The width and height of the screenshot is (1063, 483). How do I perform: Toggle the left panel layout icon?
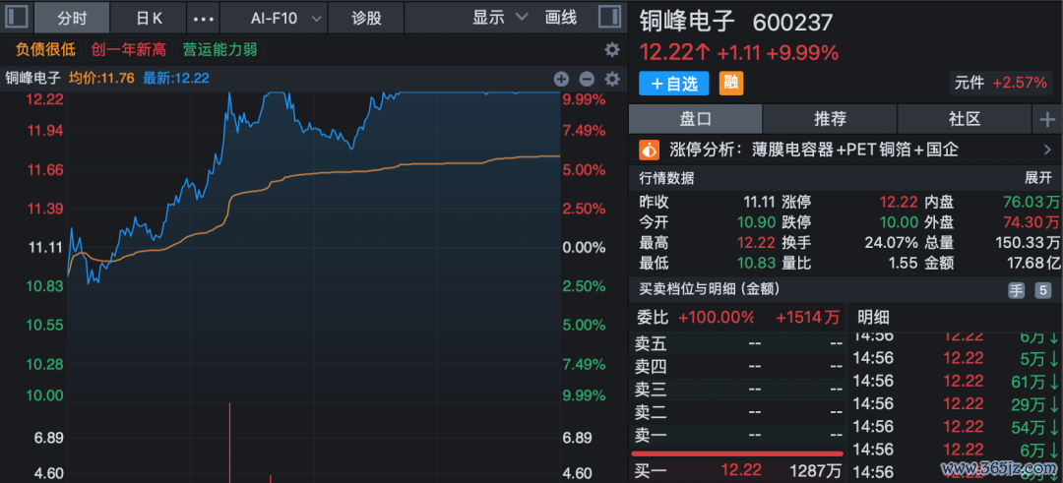click(17, 17)
